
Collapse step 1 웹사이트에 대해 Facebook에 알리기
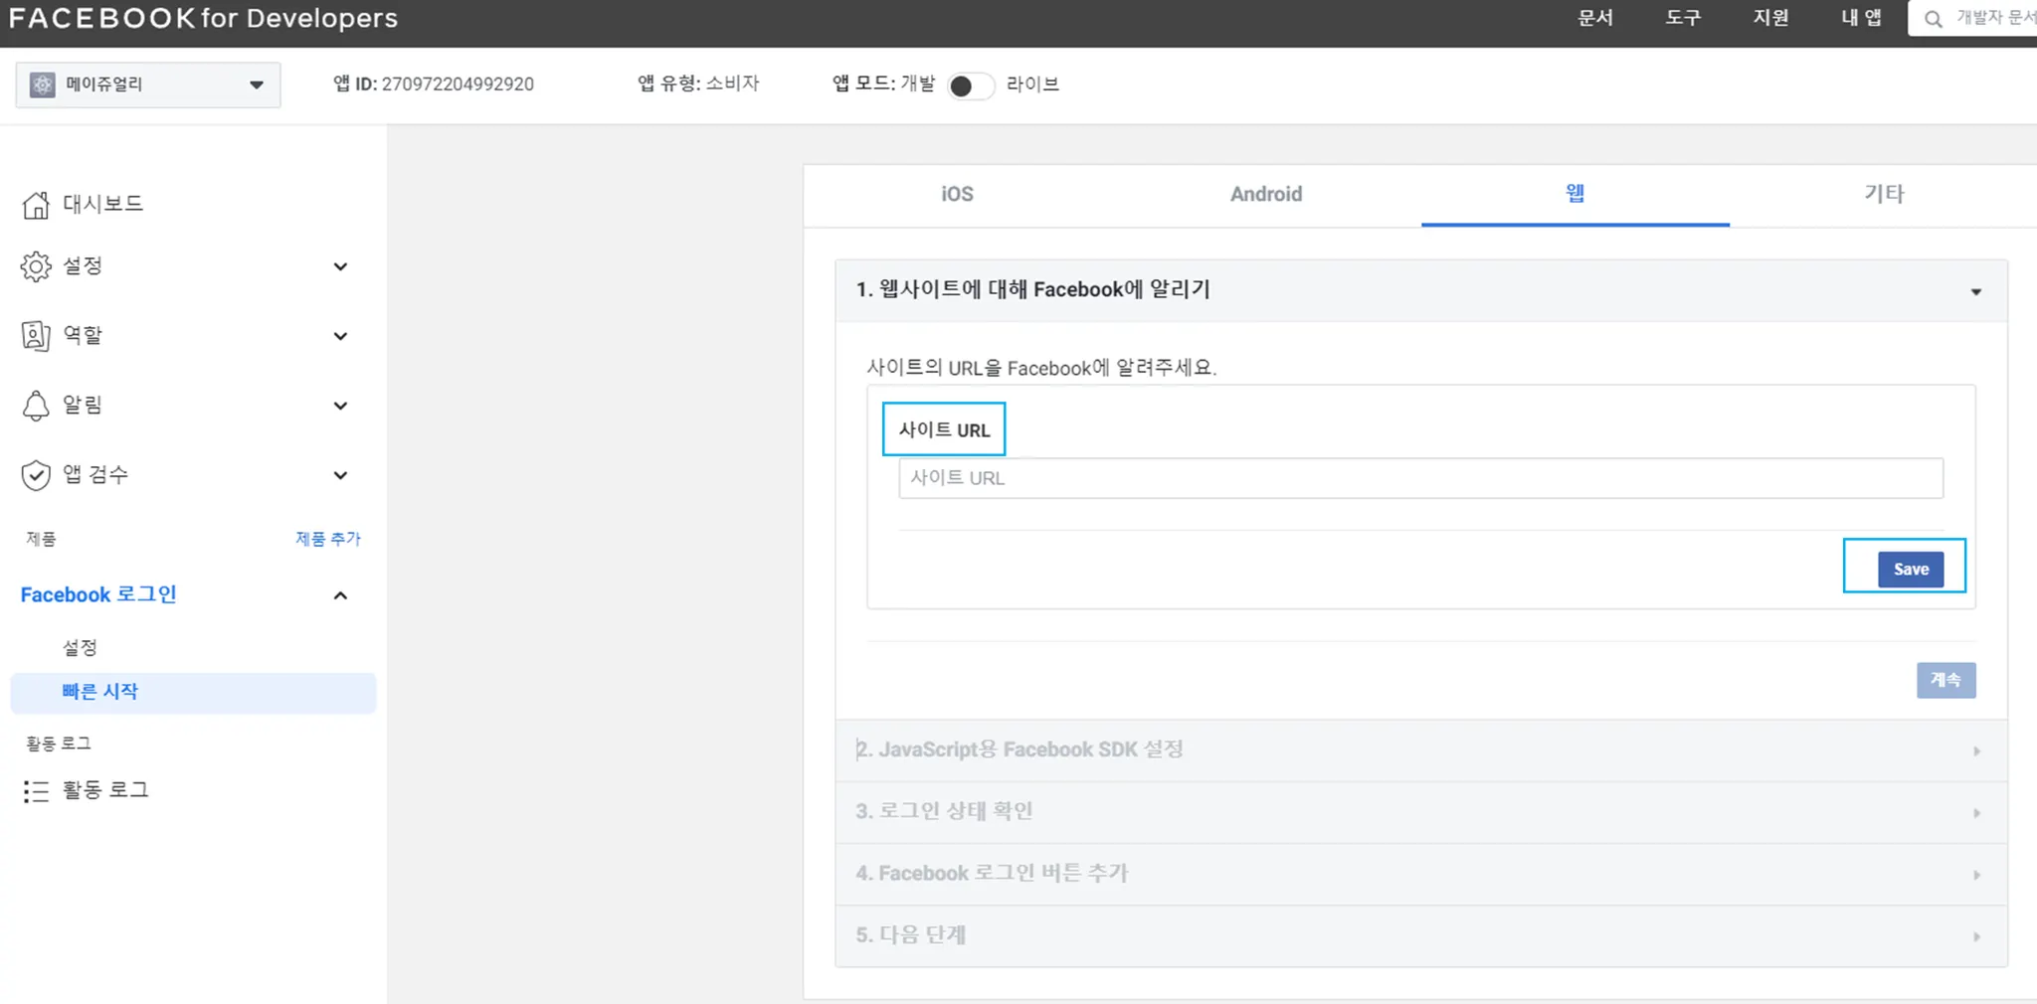click(1421, 290)
